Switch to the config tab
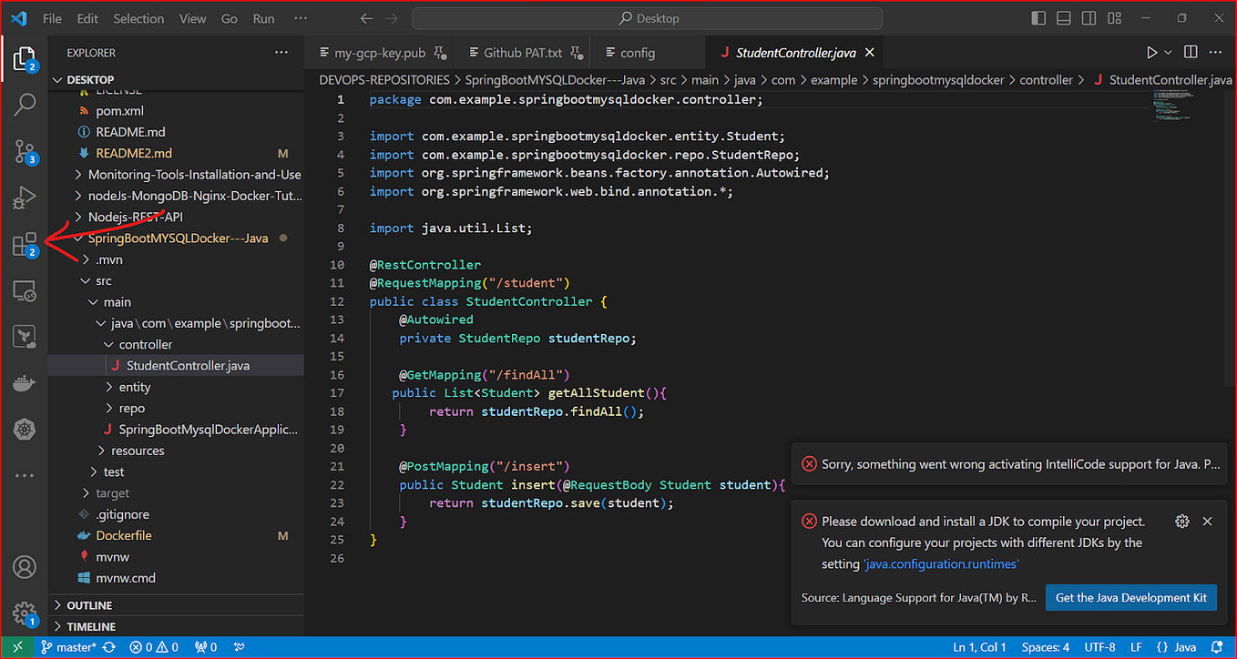Image resolution: width=1237 pixels, height=659 pixels. (637, 53)
